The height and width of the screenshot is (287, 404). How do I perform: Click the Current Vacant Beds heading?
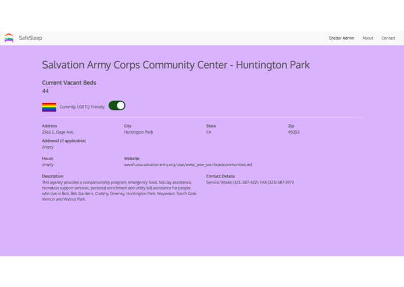click(x=69, y=82)
